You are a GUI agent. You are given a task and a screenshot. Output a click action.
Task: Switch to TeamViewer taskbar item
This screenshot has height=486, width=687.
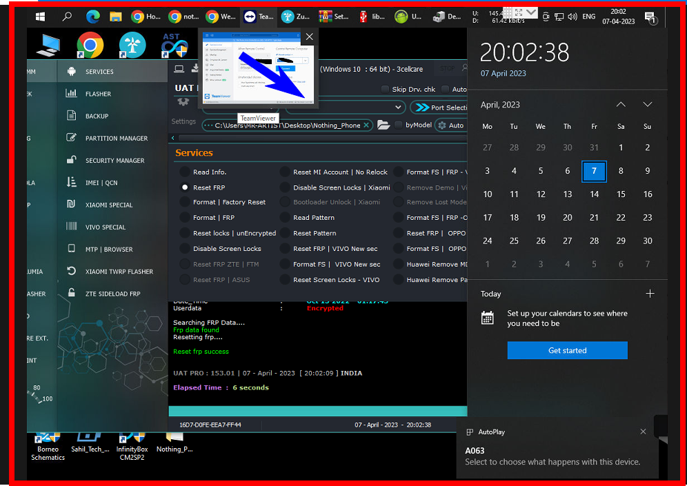(x=259, y=17)
